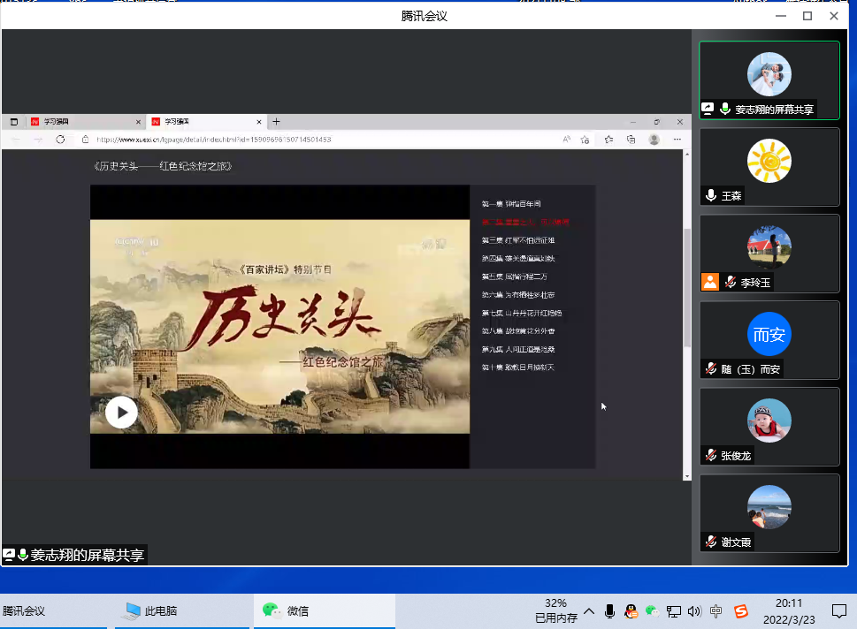This screenshot has width=857, height=629.
Task: Toggle the system tray microphone icon
Action: tap(609, 610)
